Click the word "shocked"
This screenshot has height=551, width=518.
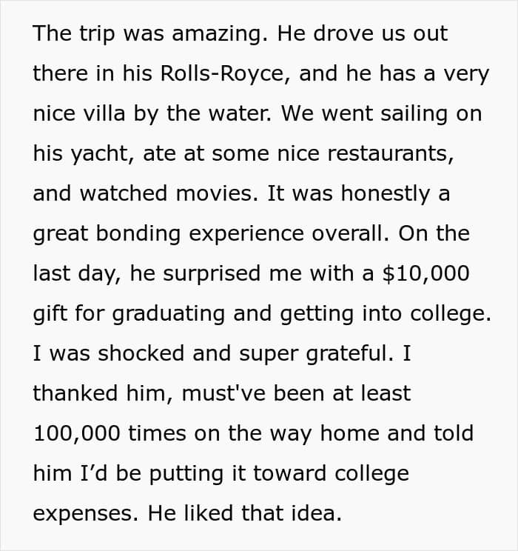tap(142, 353)
